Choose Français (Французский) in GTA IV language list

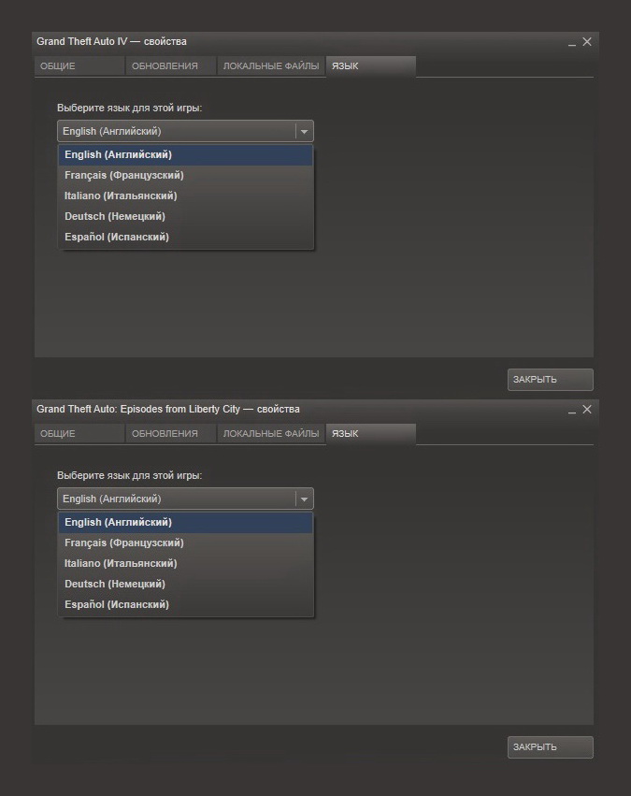[x=185, y=175]
